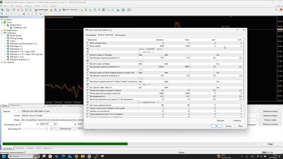The width and height of the screenshot is (283, 159).
Task: Switch chart to line chart icon
Action: [90, 10]
